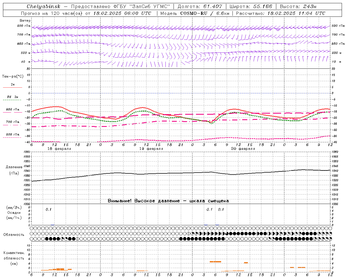Click the Тем-ра(°C) axis label
346x277 pixels.
(13, 77)
